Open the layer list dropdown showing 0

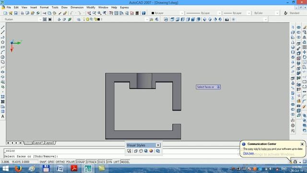[147, 19]
